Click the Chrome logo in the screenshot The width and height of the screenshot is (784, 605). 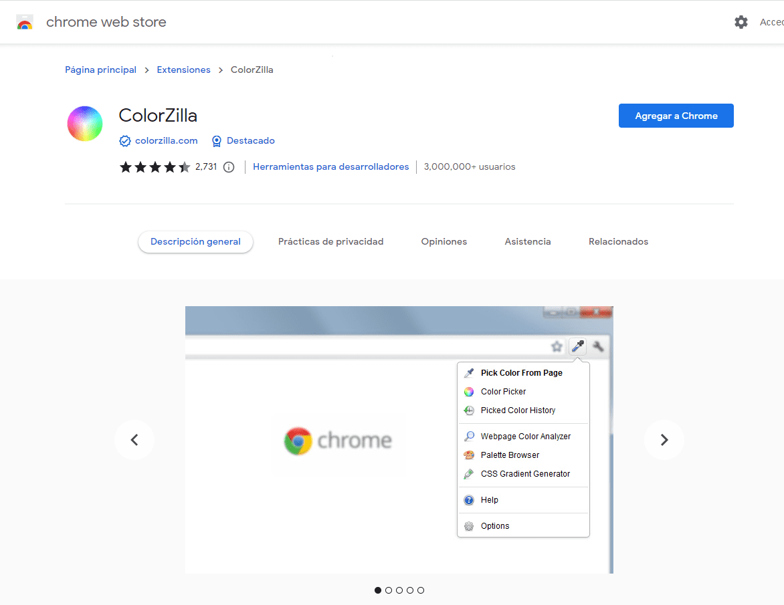click(298, 441)
